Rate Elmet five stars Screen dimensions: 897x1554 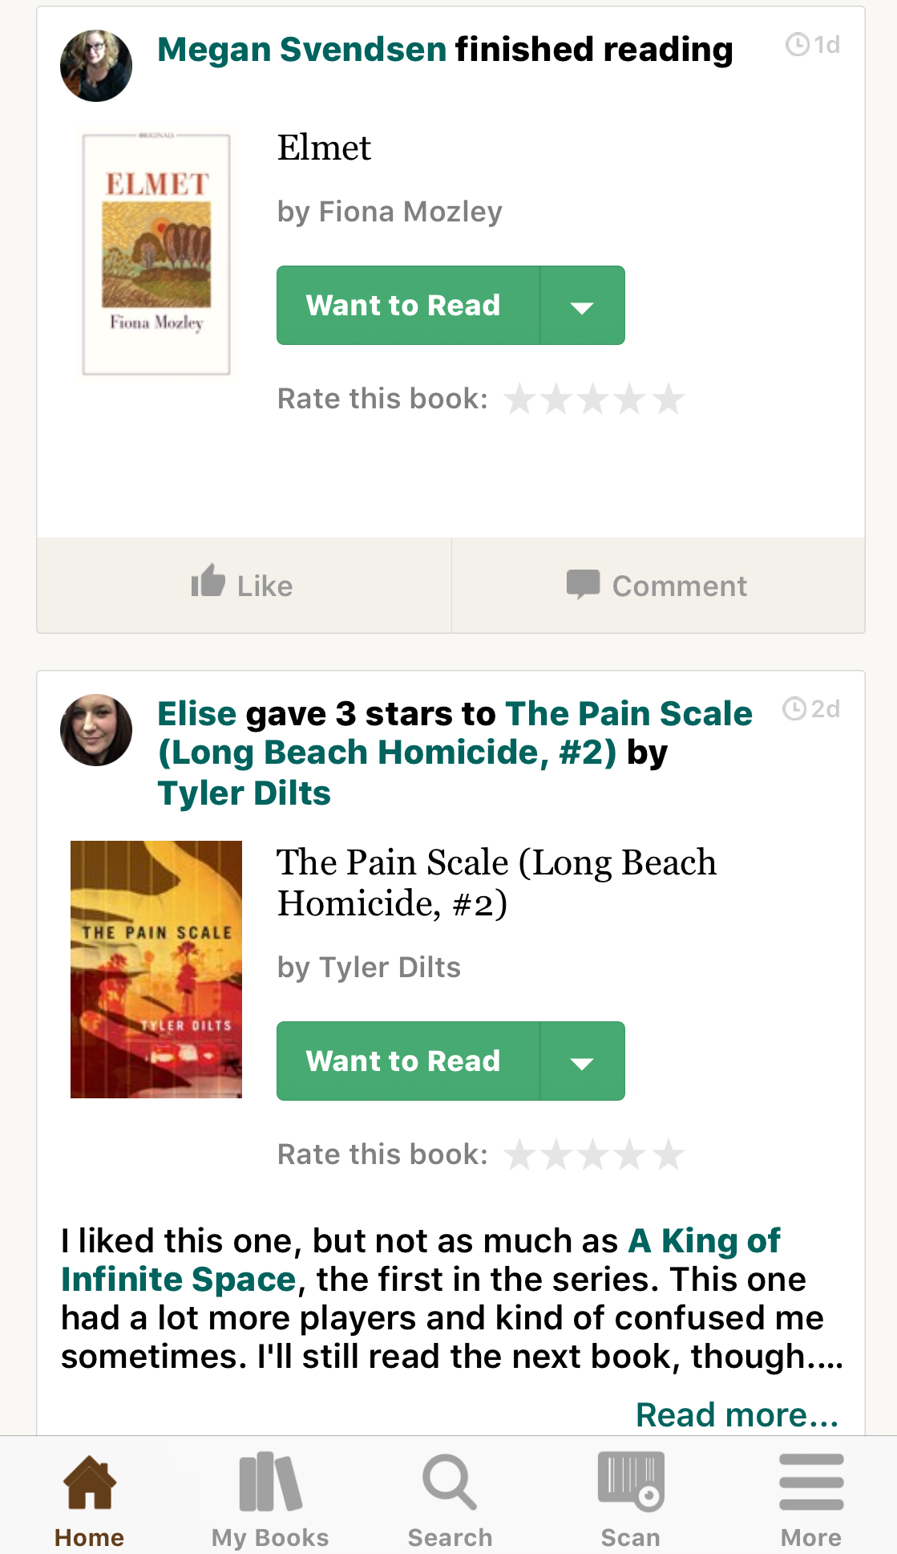tap(669, 399)
